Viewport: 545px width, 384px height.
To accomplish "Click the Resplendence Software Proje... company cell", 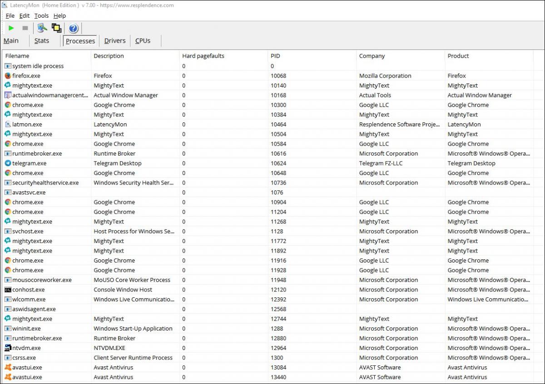I will click(x=400, y=124).
